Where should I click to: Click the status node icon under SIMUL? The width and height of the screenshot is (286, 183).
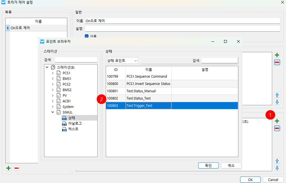pos(64,118)
